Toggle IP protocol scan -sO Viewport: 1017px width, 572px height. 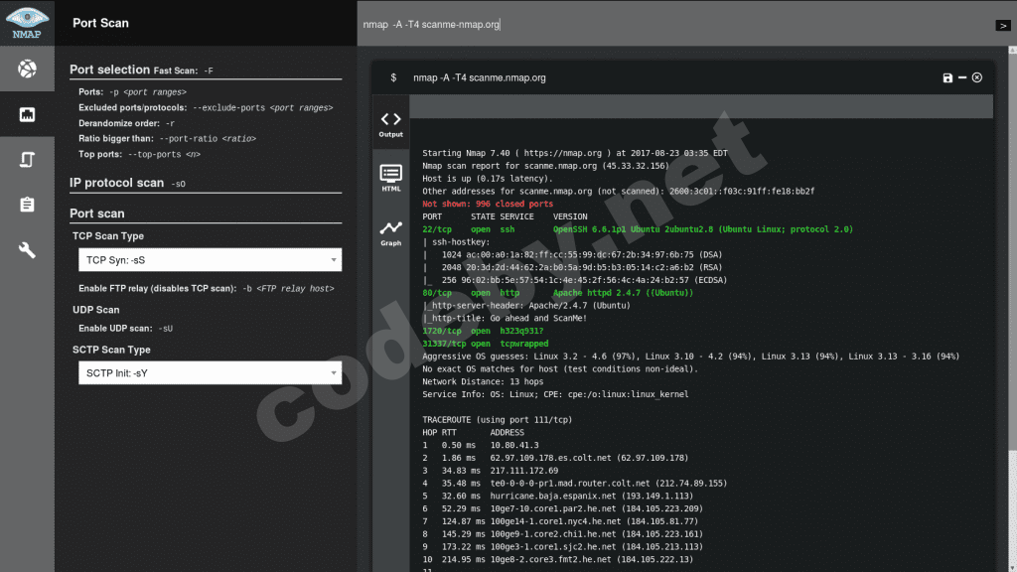(128, 183)
